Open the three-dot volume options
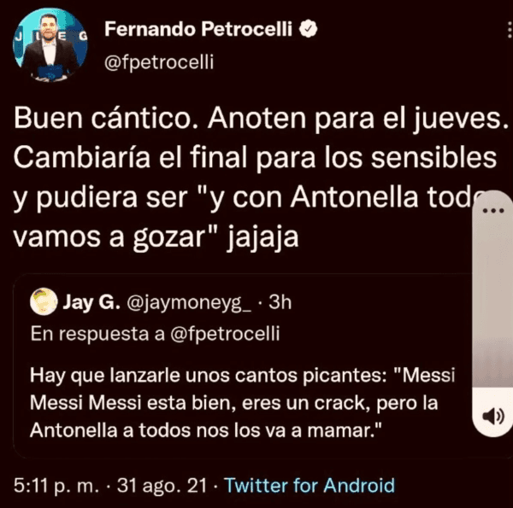The width and height of the screenshot is (513, 508). tap(492, 211)
